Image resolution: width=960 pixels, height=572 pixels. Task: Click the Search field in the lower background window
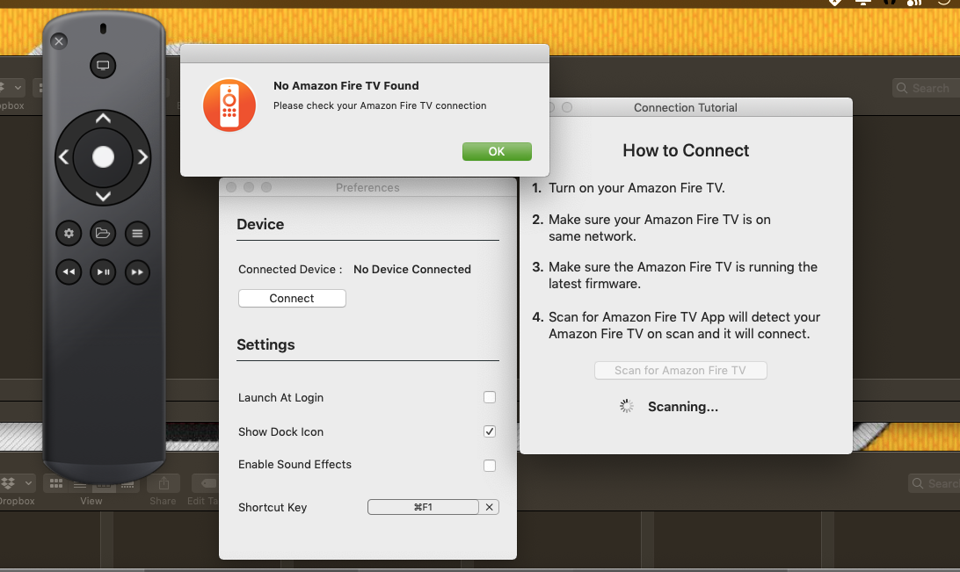(935, 483)
